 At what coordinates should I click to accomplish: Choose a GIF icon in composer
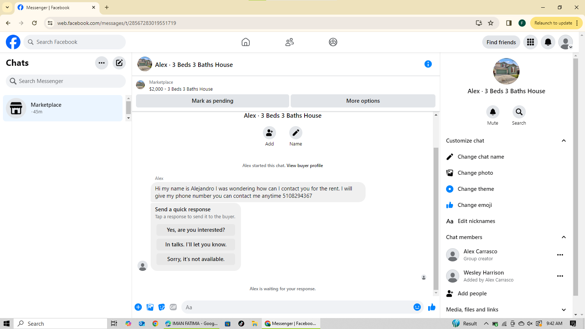[173, 307]
